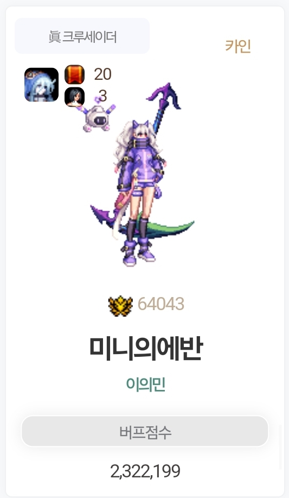This screenshot has width=289, height=498.
Task: Click the red banner icon beside 20
Action: point(74,74)
